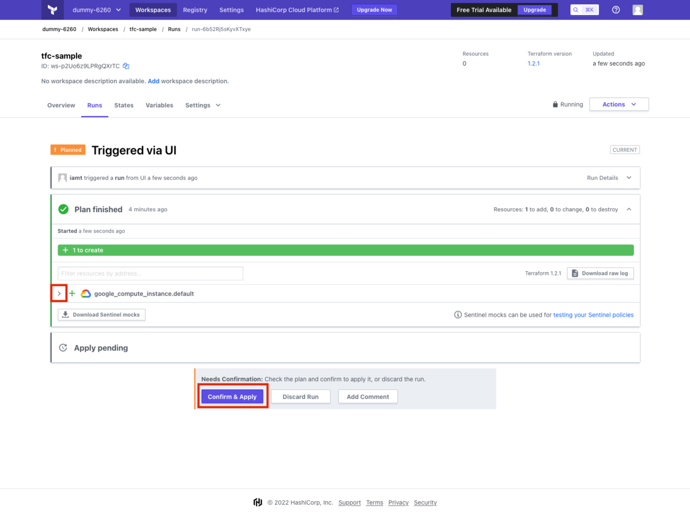Go to the Runs breadcrumb
690x518 pixels.
click(174, 29)
